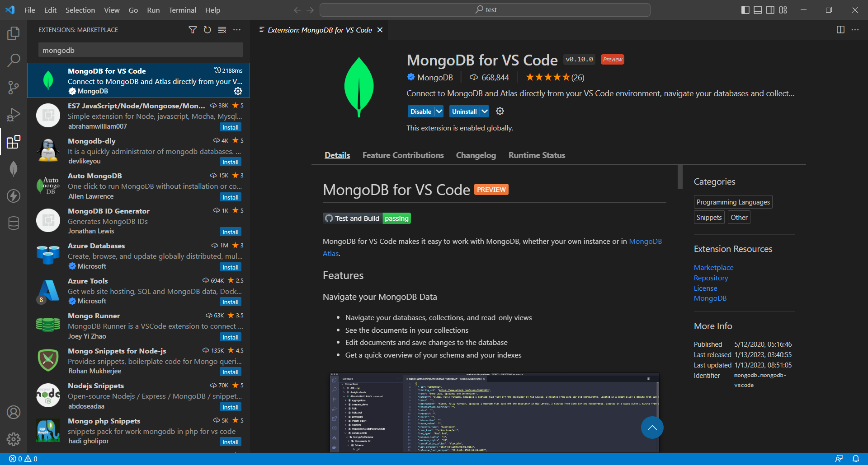Clear extensions search results
This screenshot has height=465, width=868.
pyautogui.click(x=222, y=30)
